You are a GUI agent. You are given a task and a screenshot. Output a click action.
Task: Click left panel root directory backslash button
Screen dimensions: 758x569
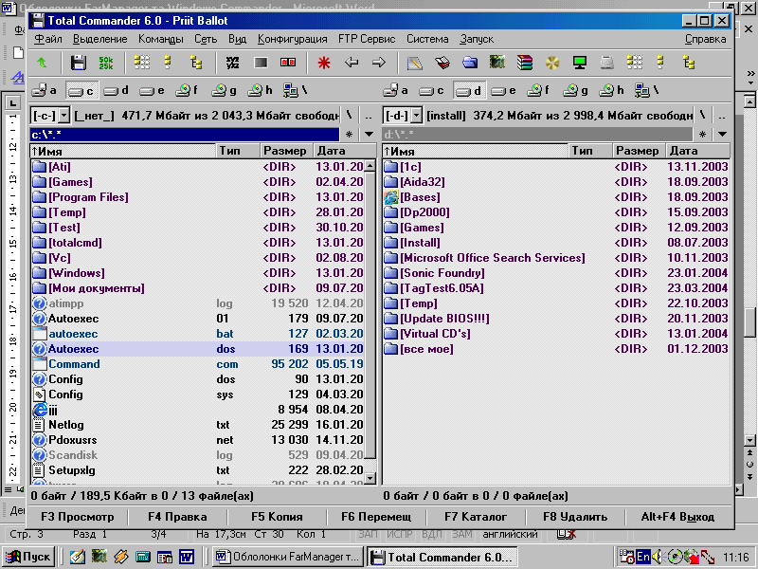(349, 115)
